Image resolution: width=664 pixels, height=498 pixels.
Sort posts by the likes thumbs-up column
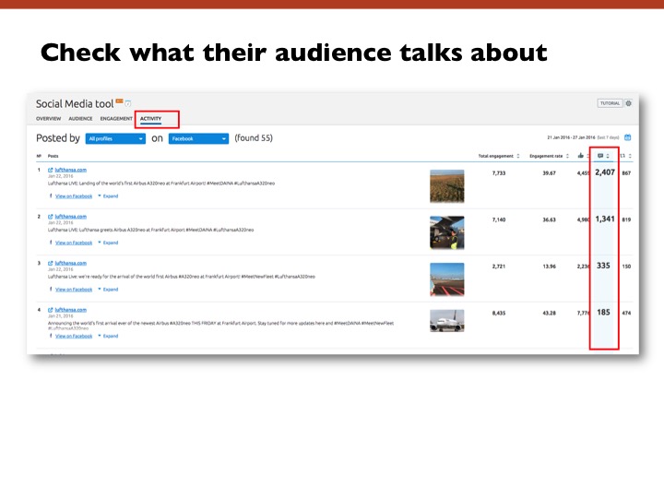pos(580,156)
